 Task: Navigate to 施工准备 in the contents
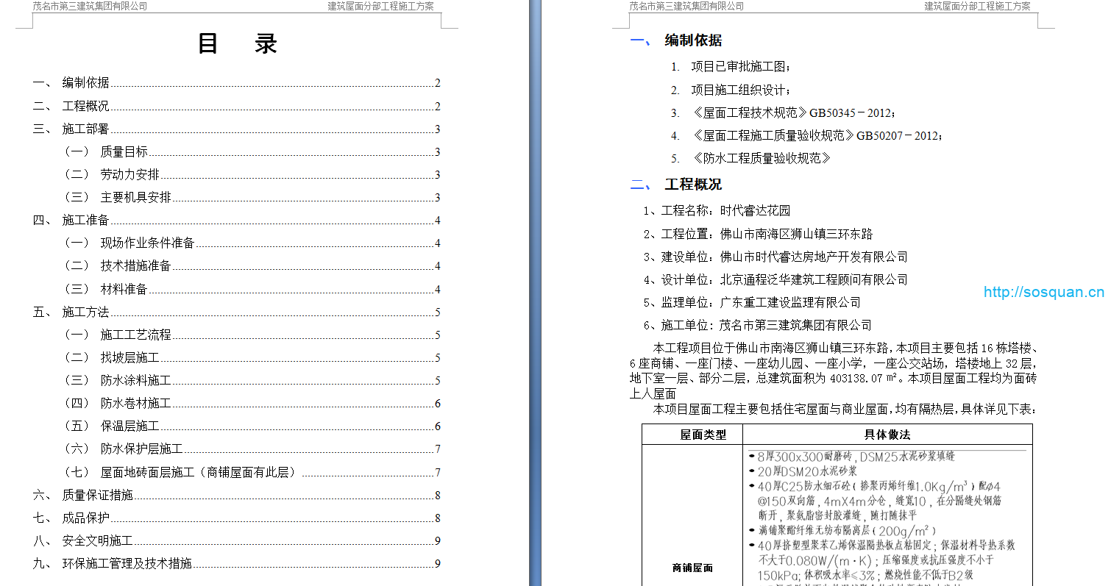pos(86,221)
